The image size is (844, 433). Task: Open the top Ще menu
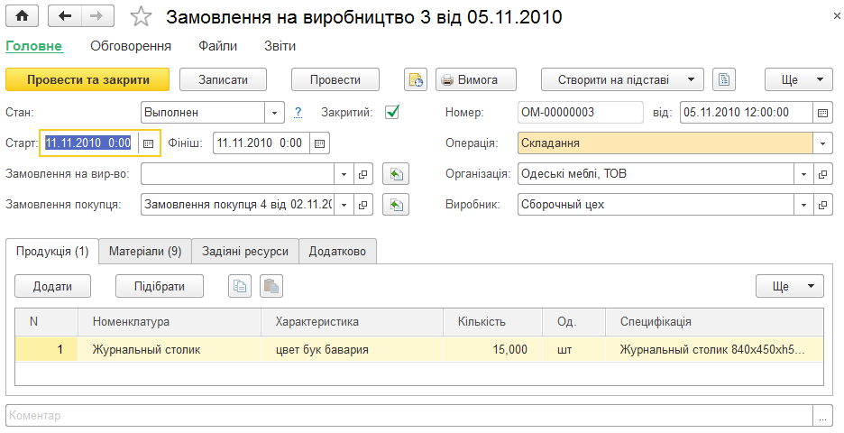click(798, 79)
